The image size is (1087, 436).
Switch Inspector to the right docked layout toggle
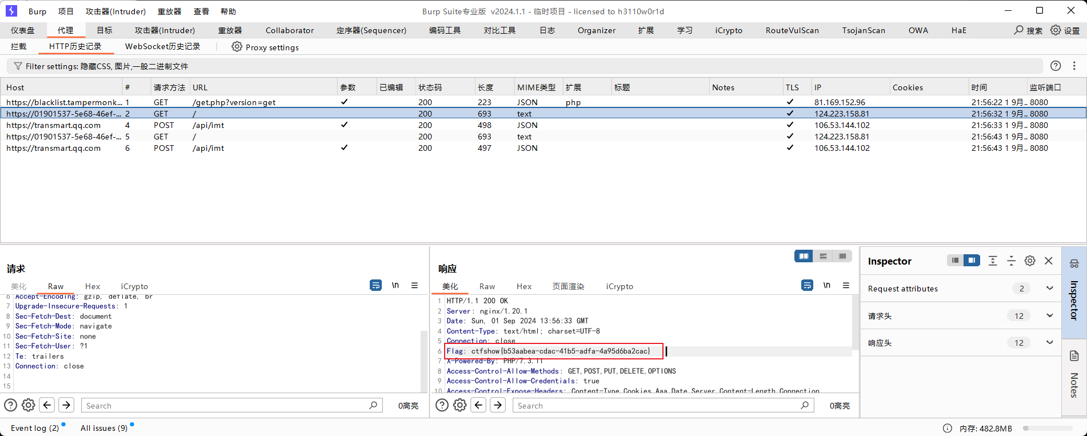coord(972,261)
